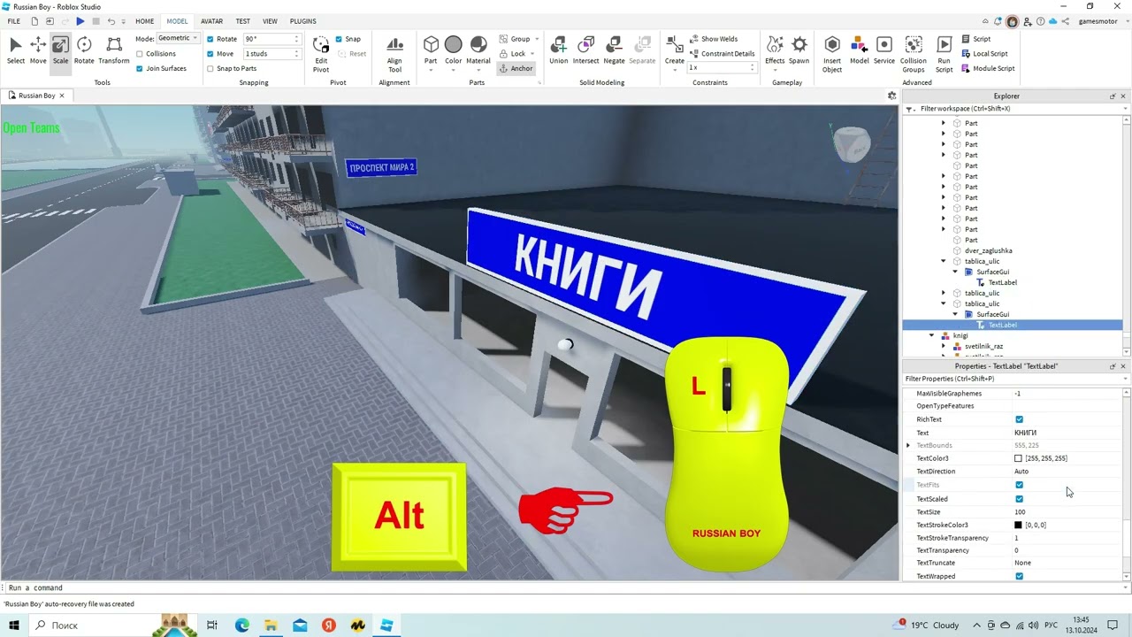Click the blue Play button in quick access bar
This screenshot has height=637, width=1132.
point(80,20)
